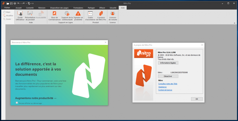Screen dimensions: 238x121
Task: Expand the Zoom tool dropdown
Action: click(x=12, y=19)
